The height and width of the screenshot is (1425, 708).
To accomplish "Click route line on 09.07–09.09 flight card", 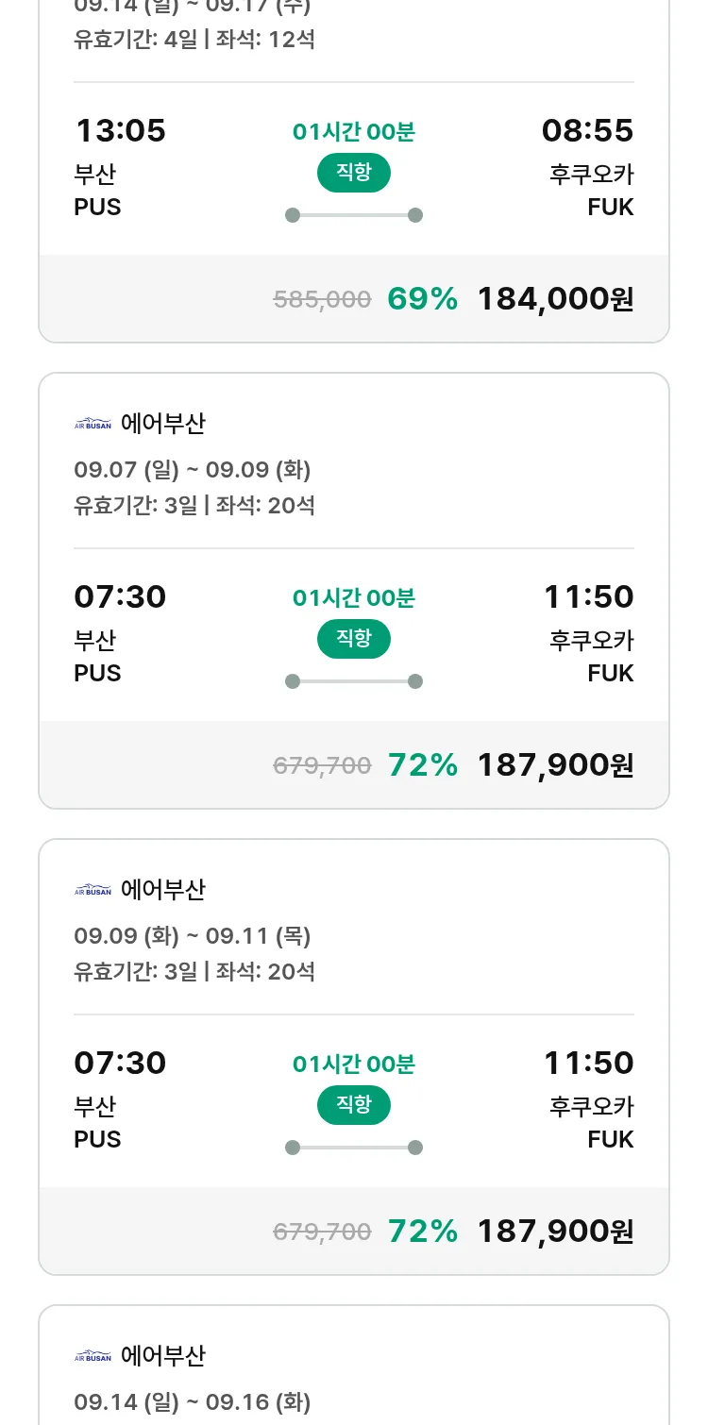I will tap(354, 681).
